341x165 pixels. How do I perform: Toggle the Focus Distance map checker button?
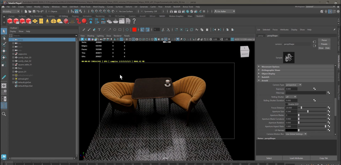pyautogui.click(x=329, y=108)
